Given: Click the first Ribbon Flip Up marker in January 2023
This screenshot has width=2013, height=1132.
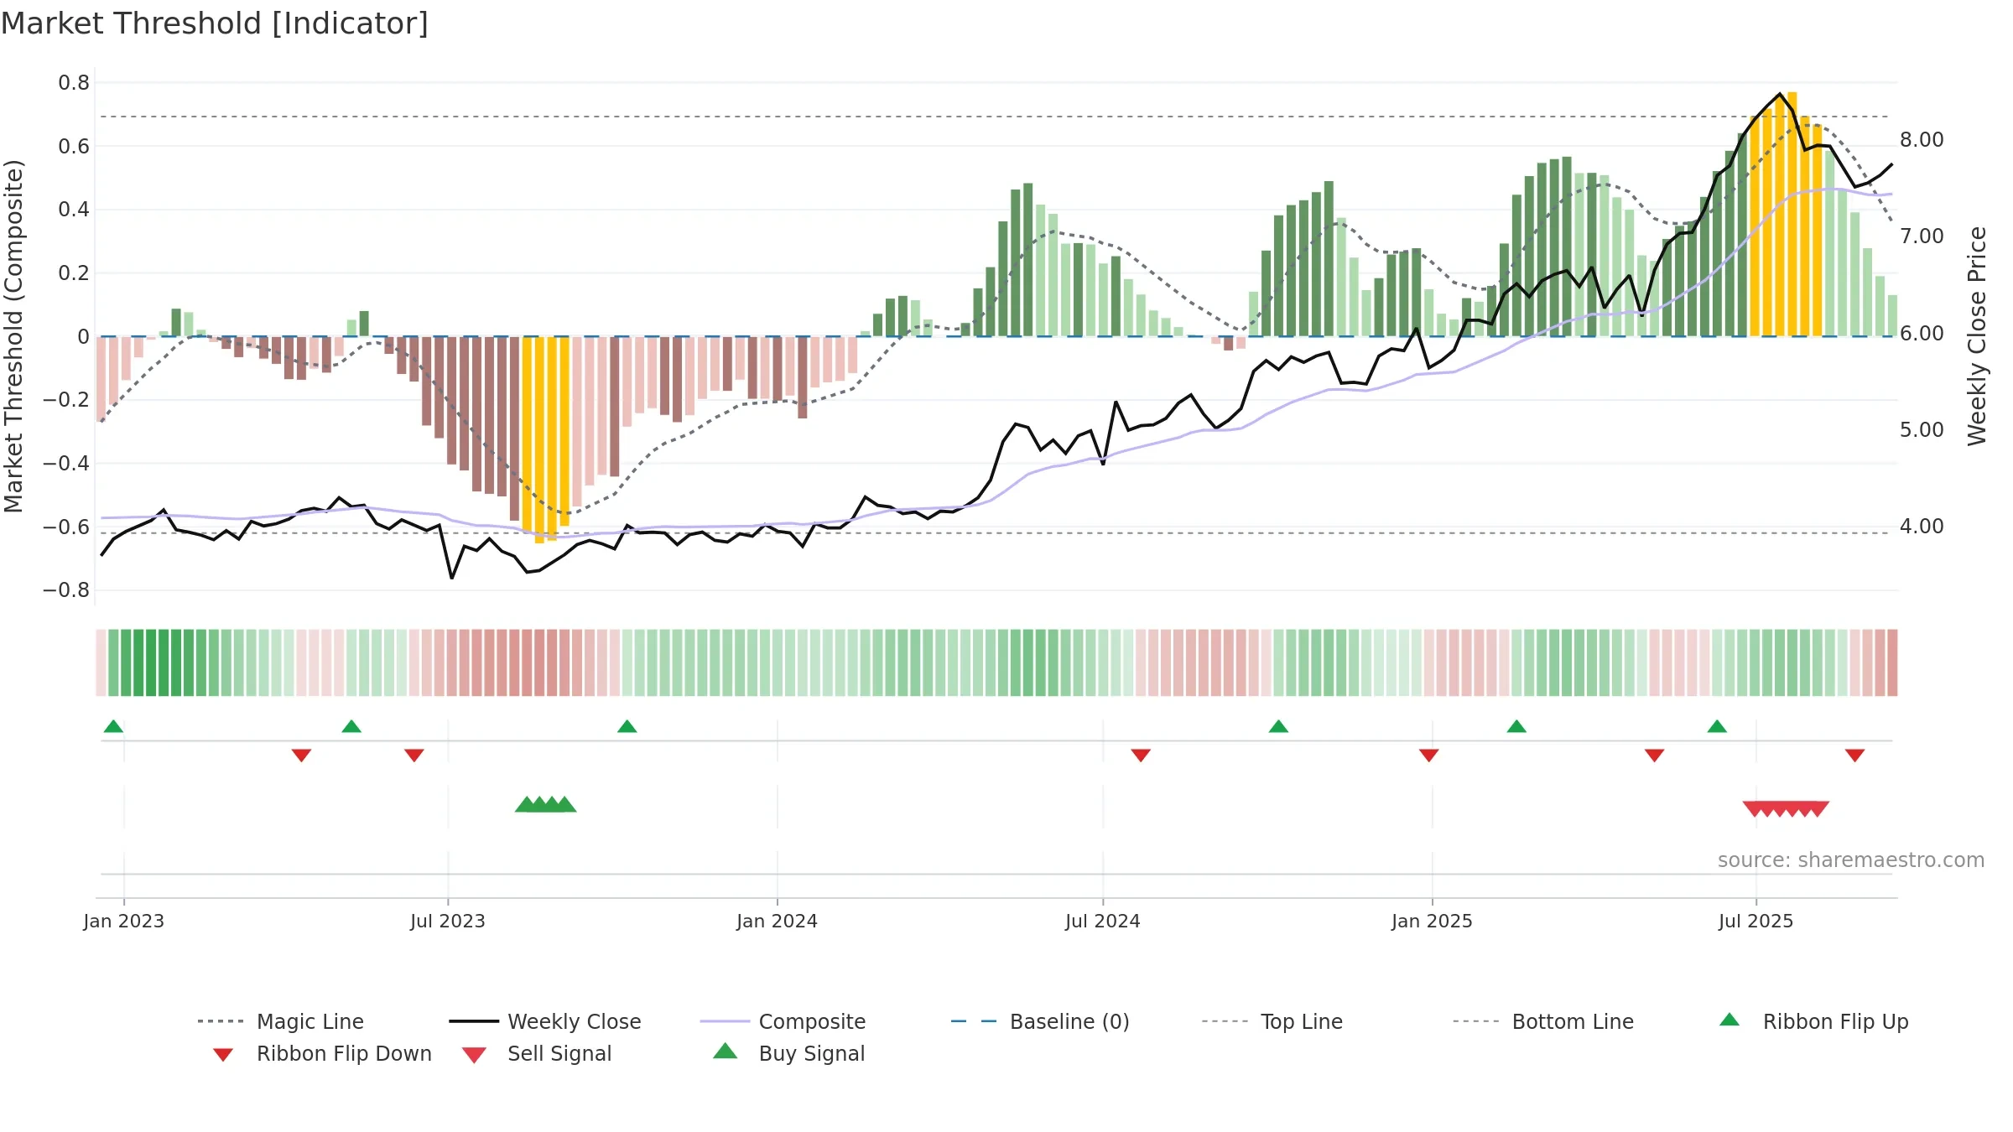Looking at the screenshot, I should pyautogui.click(x=113, y=726).
